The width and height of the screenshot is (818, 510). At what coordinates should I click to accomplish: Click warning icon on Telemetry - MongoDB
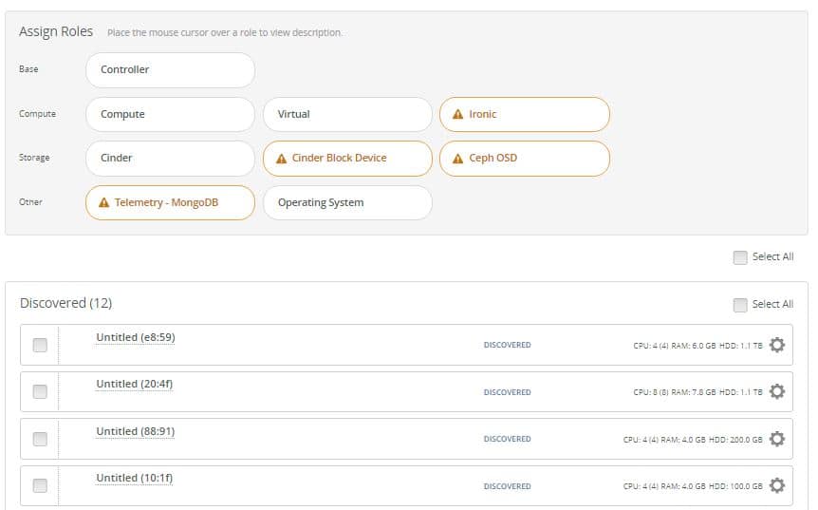pyautogui.click(x=103, y=202)
